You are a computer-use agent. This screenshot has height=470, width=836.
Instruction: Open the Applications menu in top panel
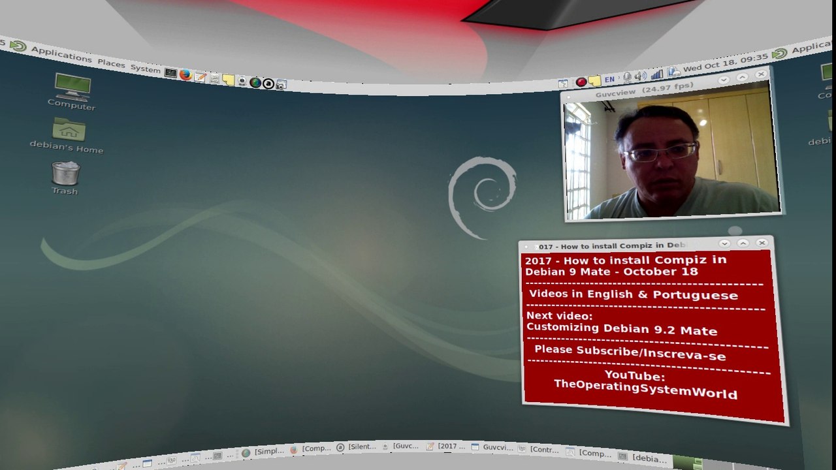pos(61,54)
